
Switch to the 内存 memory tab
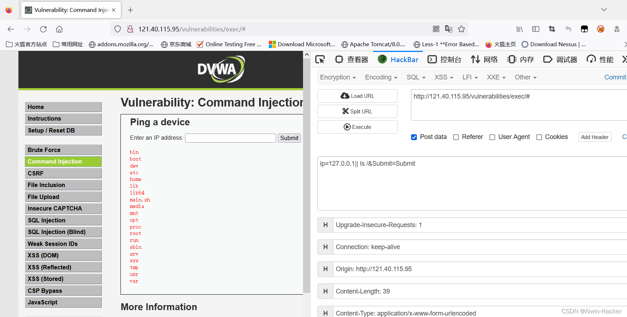click(520, 60)
